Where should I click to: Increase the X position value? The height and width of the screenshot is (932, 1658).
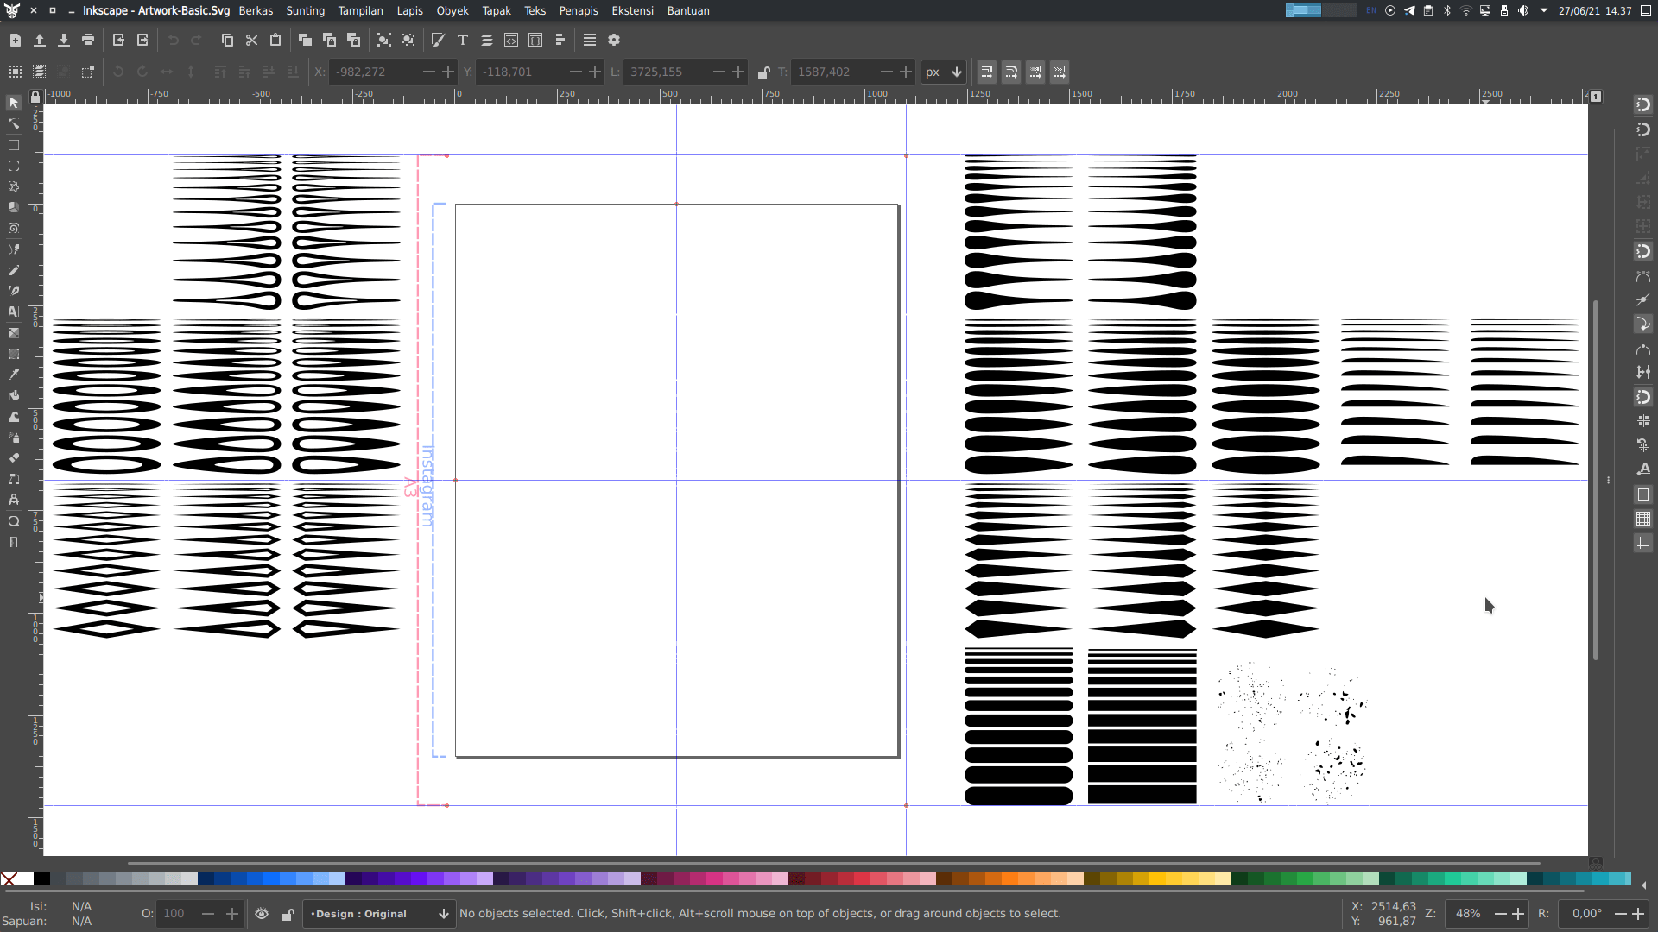(448, 72)
